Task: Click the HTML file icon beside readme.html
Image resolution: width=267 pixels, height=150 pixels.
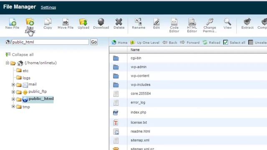Action: pyautogui.click(x=116, y=132)
